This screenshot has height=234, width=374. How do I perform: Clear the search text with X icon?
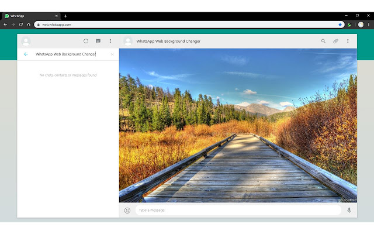coord(112,54)
